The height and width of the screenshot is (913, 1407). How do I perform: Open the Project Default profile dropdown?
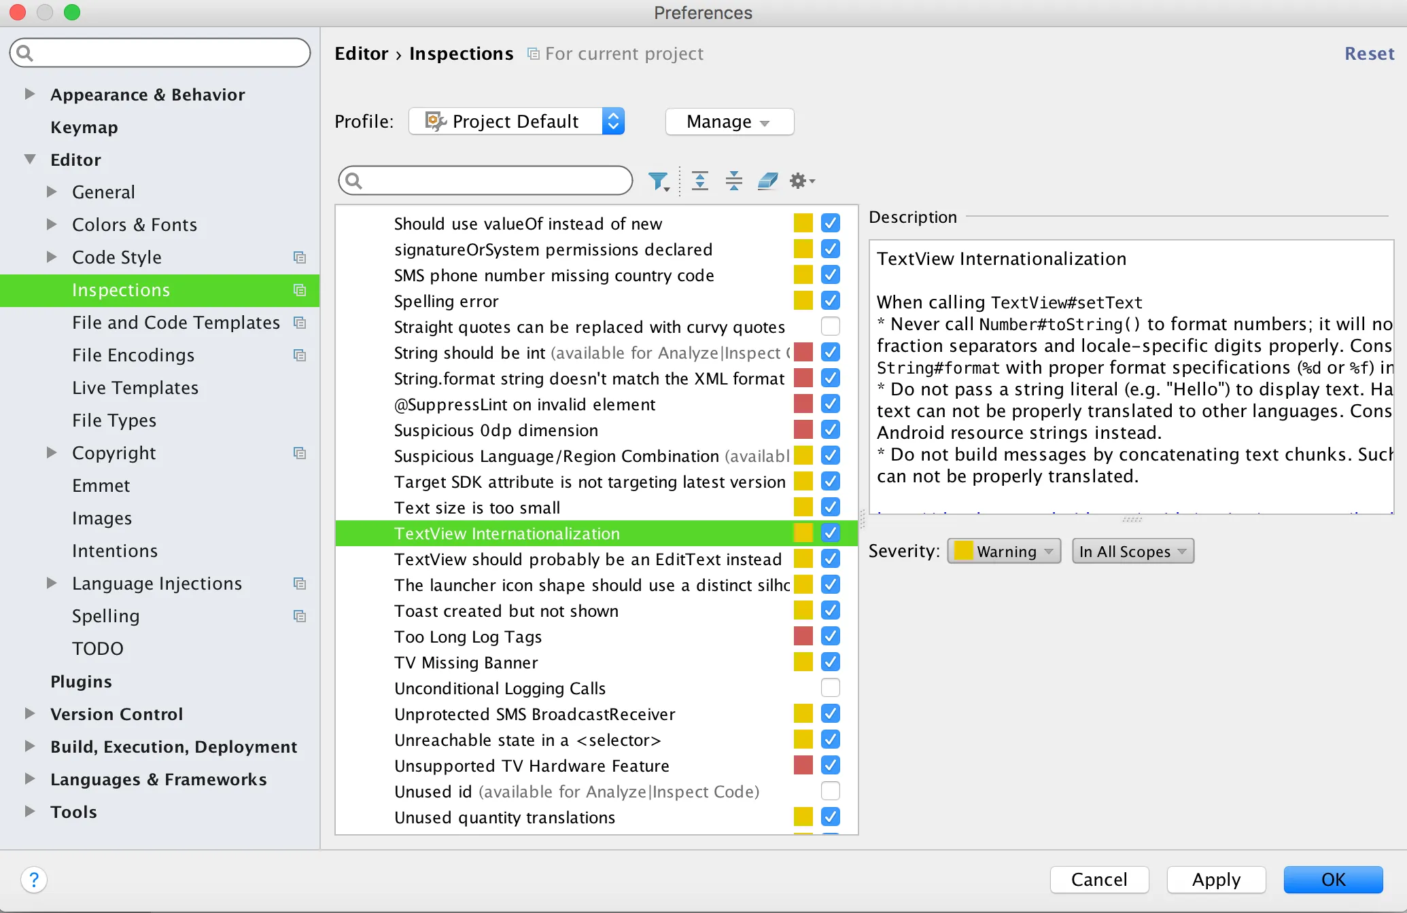[517, 122]
